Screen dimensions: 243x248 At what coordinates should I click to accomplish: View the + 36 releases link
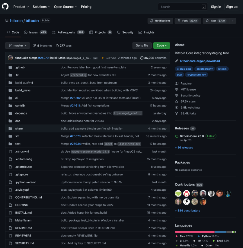184,148
